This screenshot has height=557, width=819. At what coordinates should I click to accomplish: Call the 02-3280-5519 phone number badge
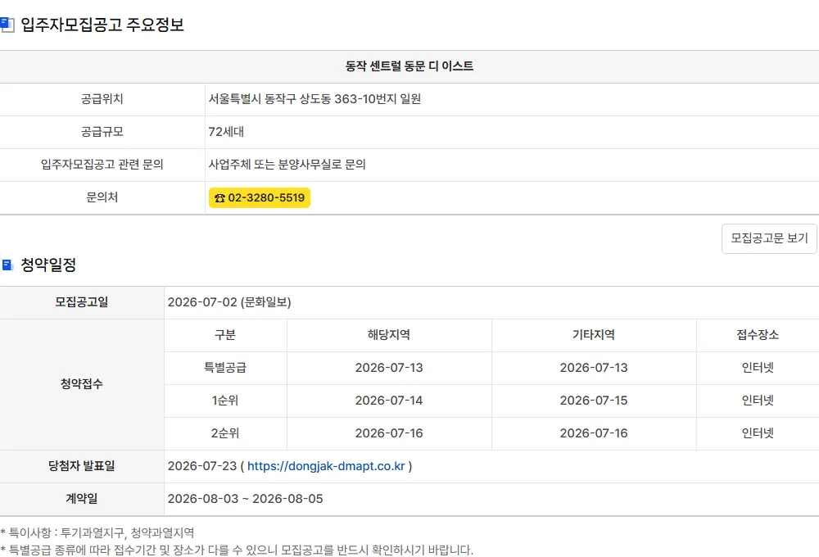point(260,197)
